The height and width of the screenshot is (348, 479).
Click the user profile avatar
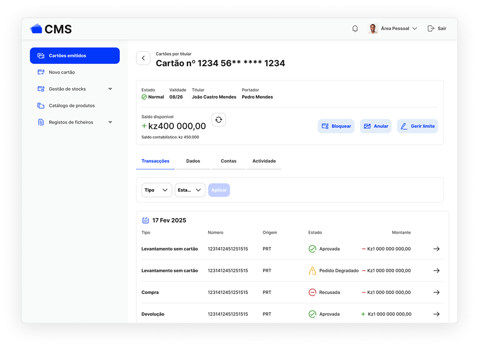point(373,29)
